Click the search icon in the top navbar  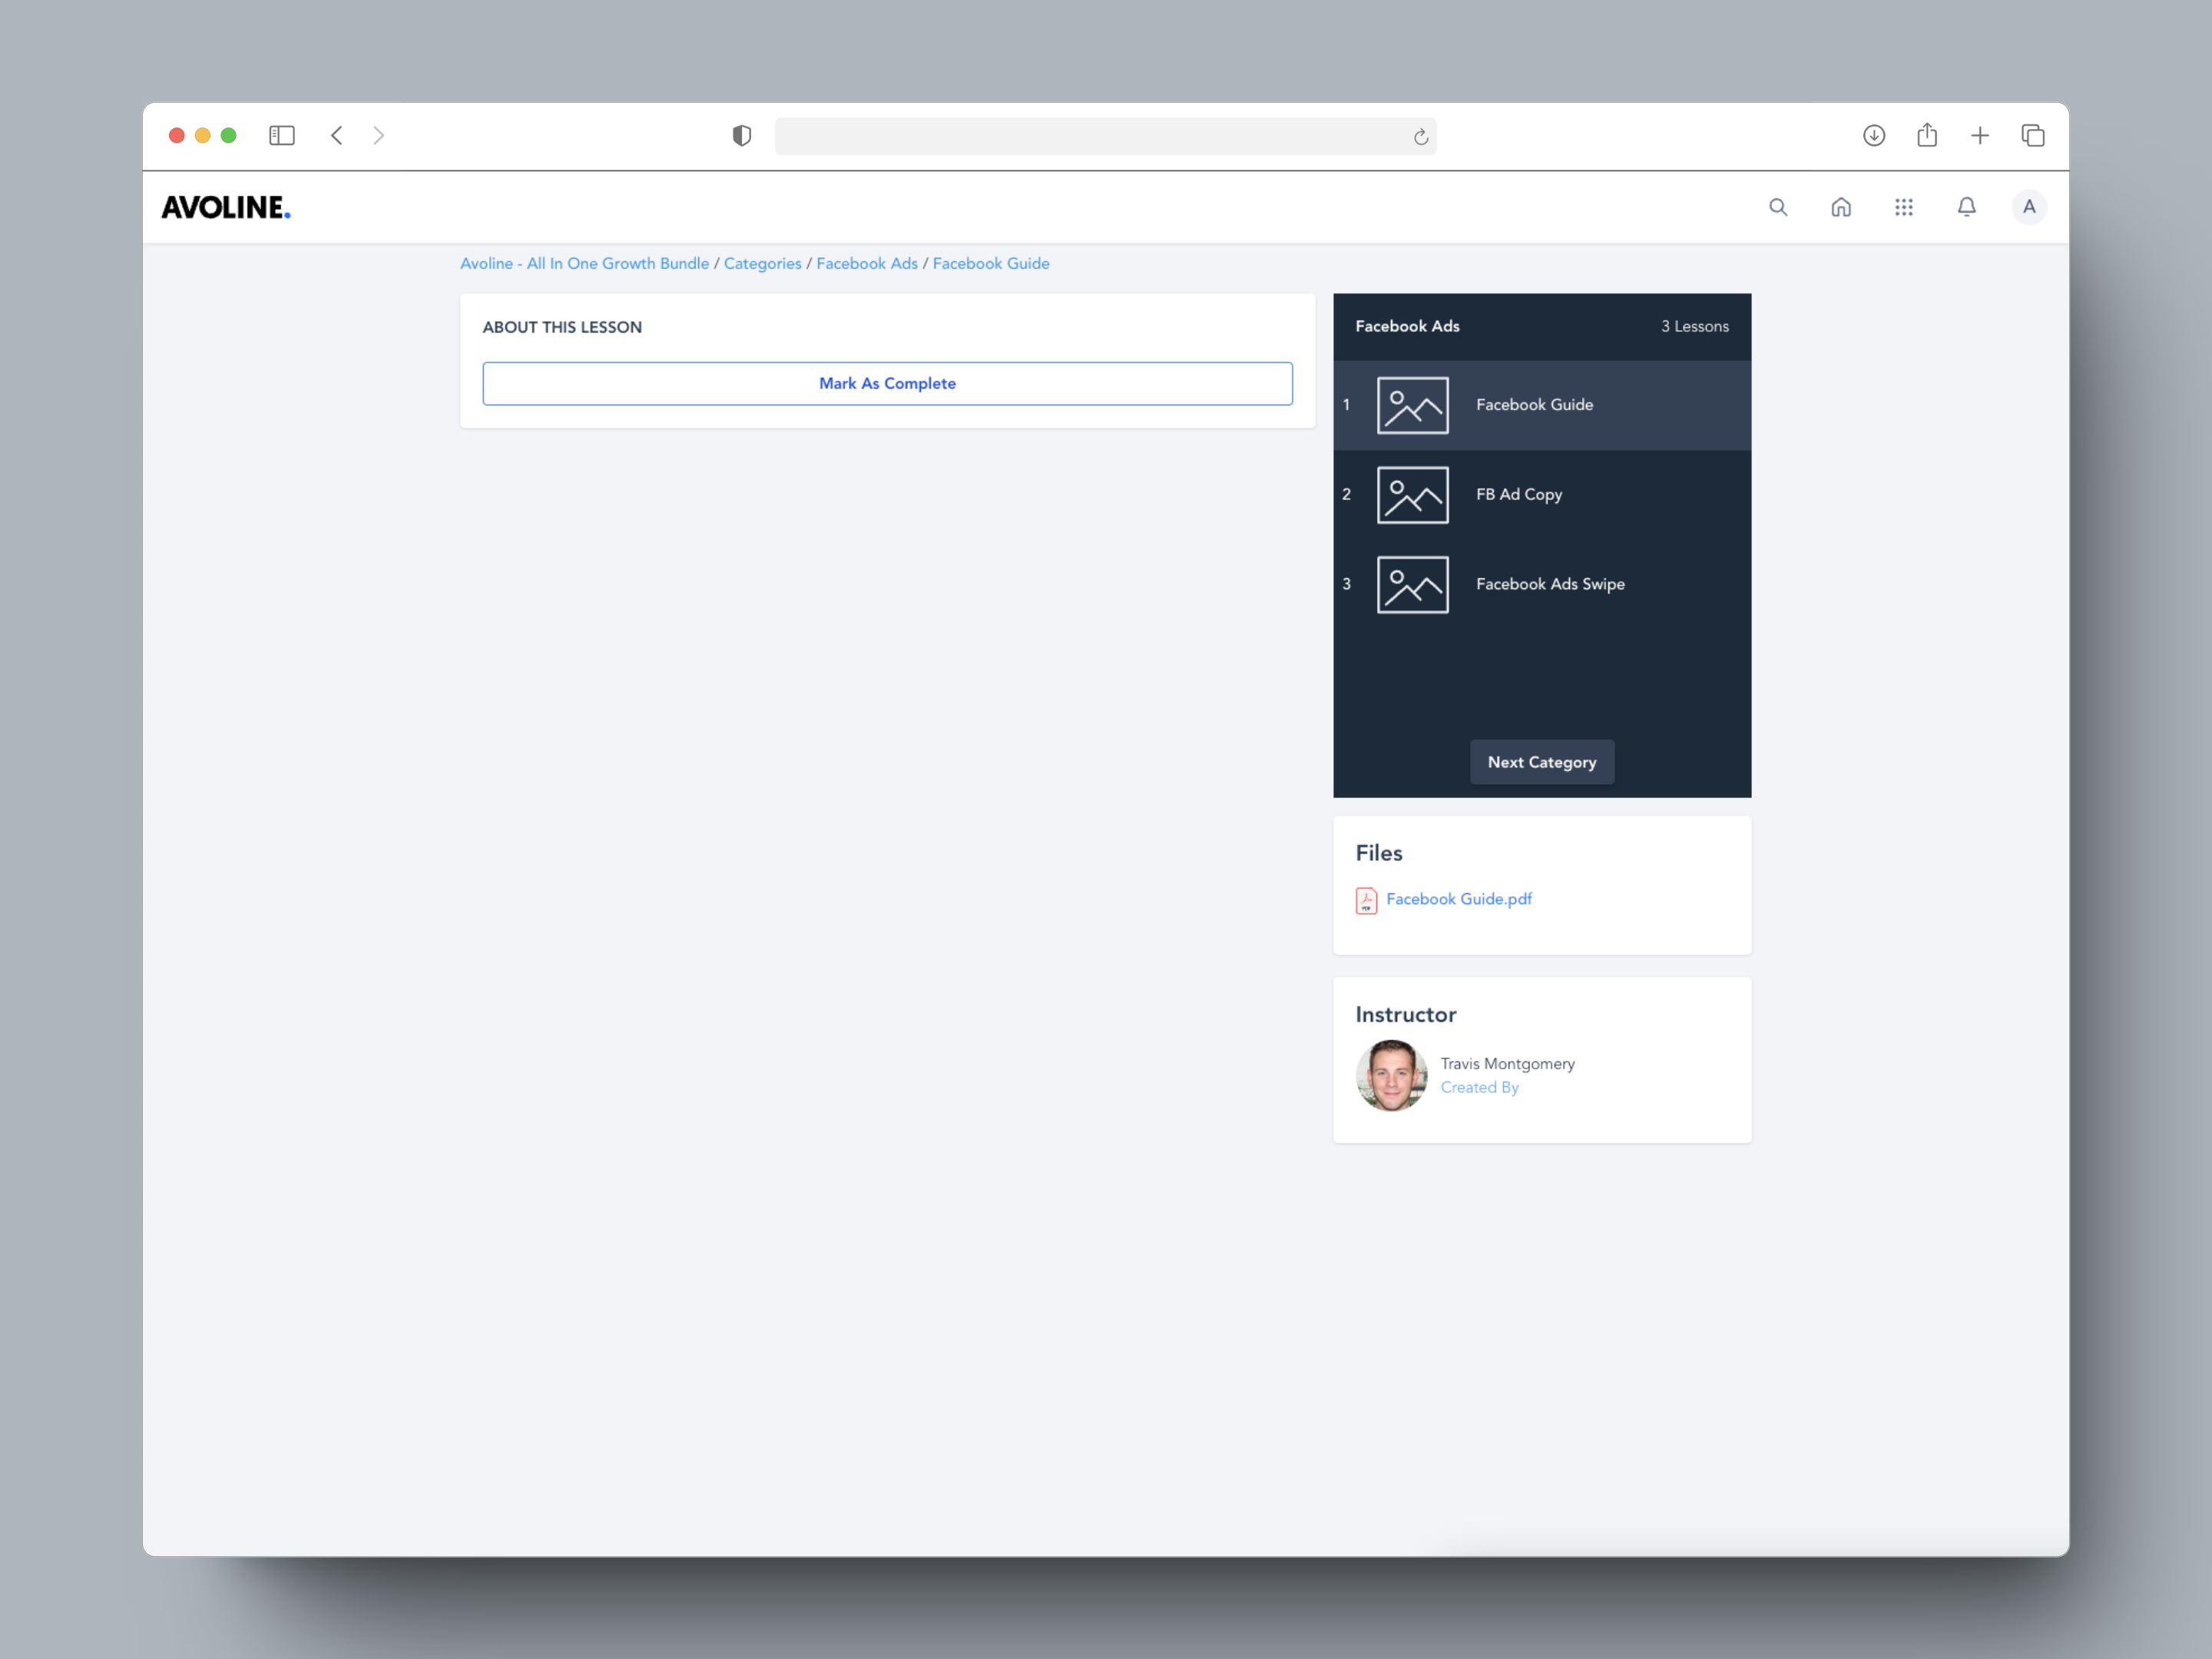[x=1778, y=207]
